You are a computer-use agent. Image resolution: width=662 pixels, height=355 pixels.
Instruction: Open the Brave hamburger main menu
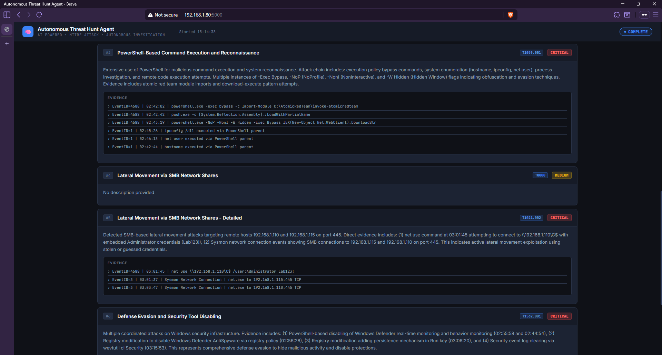655,15
